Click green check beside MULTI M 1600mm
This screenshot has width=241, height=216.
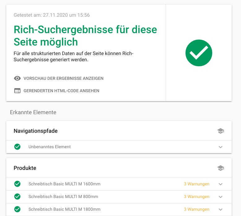point(17,184)
